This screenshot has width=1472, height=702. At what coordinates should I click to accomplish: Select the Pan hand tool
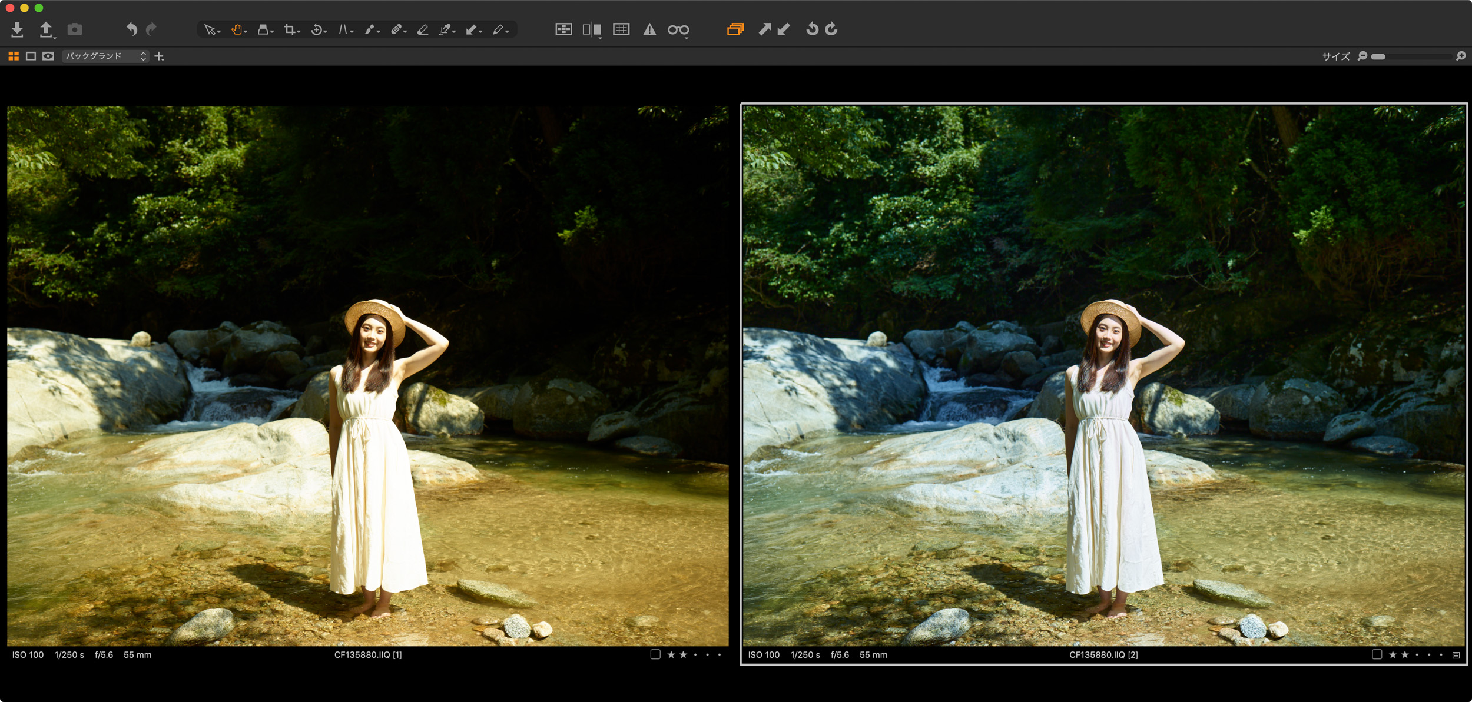pos(237,29)
